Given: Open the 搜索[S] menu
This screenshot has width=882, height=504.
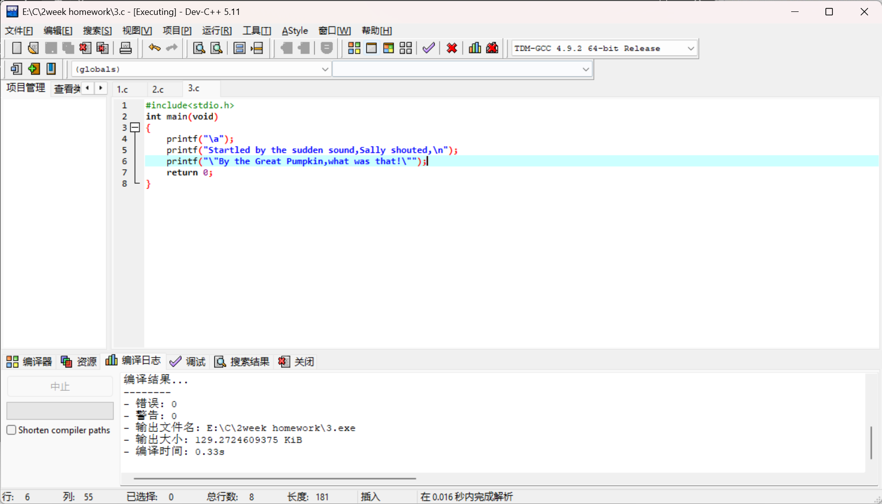Looking at the screenshot, I should 97,31.
